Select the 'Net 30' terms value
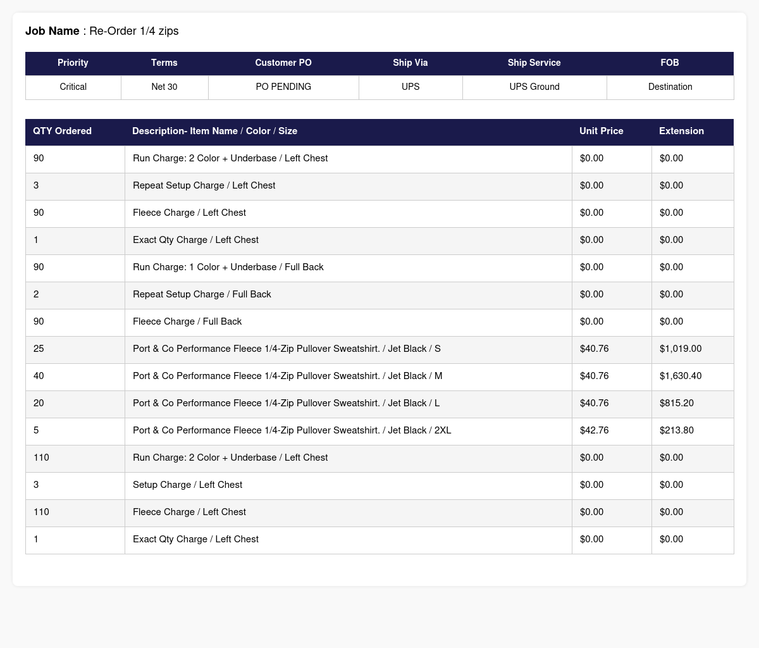The image size is (759, 648). [x=164, y=87]
